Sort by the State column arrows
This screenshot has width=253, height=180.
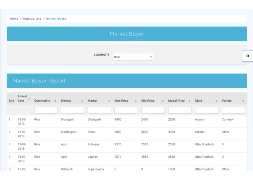pos(216,101)
